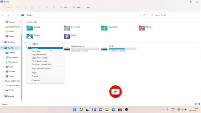Choose Pin to Start in context menu

[45, 51]
